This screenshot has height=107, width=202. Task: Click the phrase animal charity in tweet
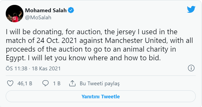(146, 49)
